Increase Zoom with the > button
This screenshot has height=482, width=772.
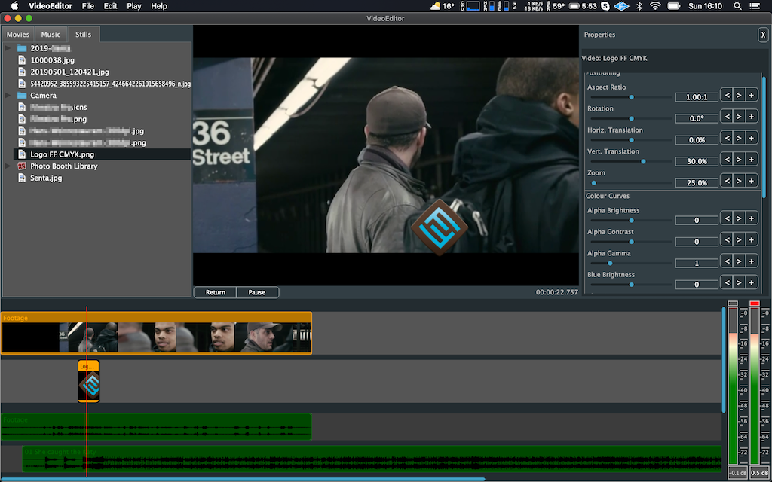739,181
